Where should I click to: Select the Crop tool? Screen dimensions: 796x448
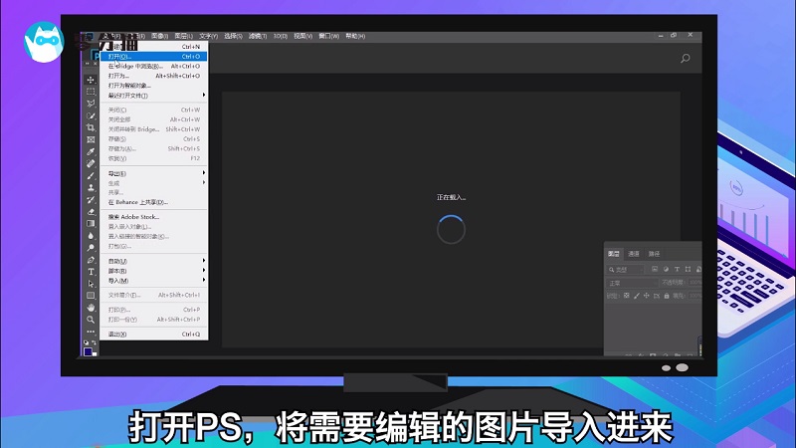[91, 127]
